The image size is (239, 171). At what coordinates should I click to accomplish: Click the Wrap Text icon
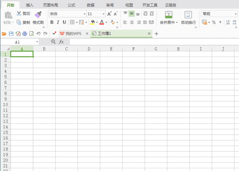click(x=188, y=15)
